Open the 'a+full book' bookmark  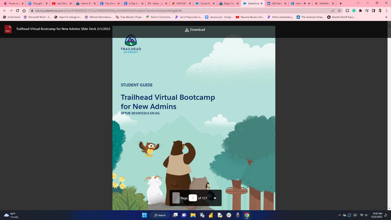12,17
